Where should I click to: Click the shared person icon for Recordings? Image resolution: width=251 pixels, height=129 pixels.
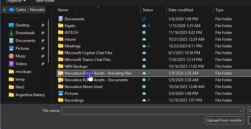149,100
